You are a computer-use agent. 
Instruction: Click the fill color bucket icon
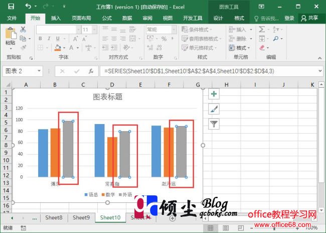point(58,48)
